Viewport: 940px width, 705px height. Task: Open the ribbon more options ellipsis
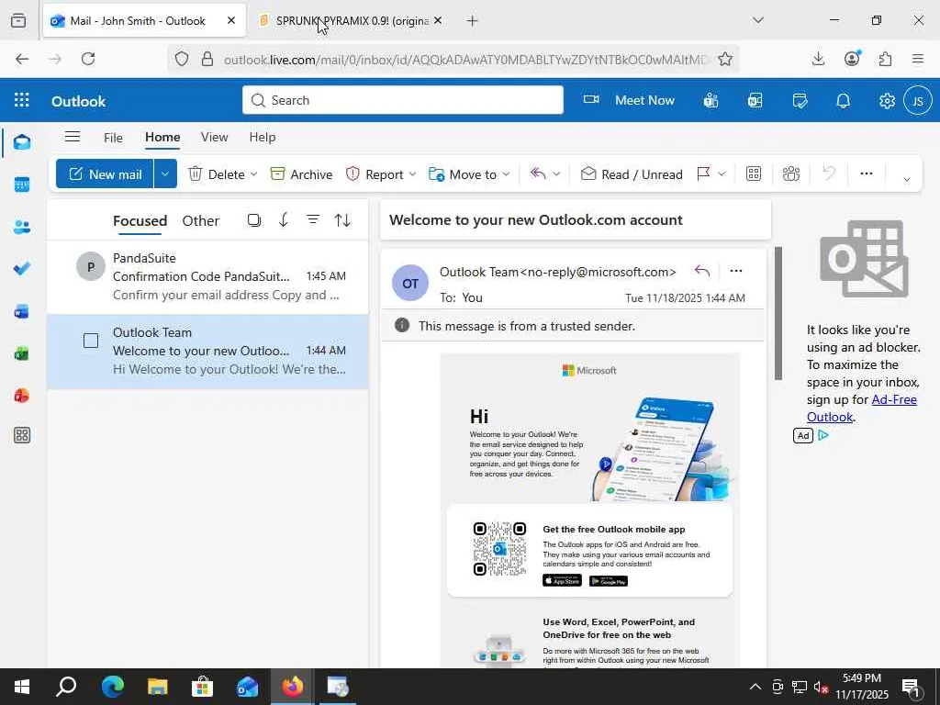(x=867, y=173)
